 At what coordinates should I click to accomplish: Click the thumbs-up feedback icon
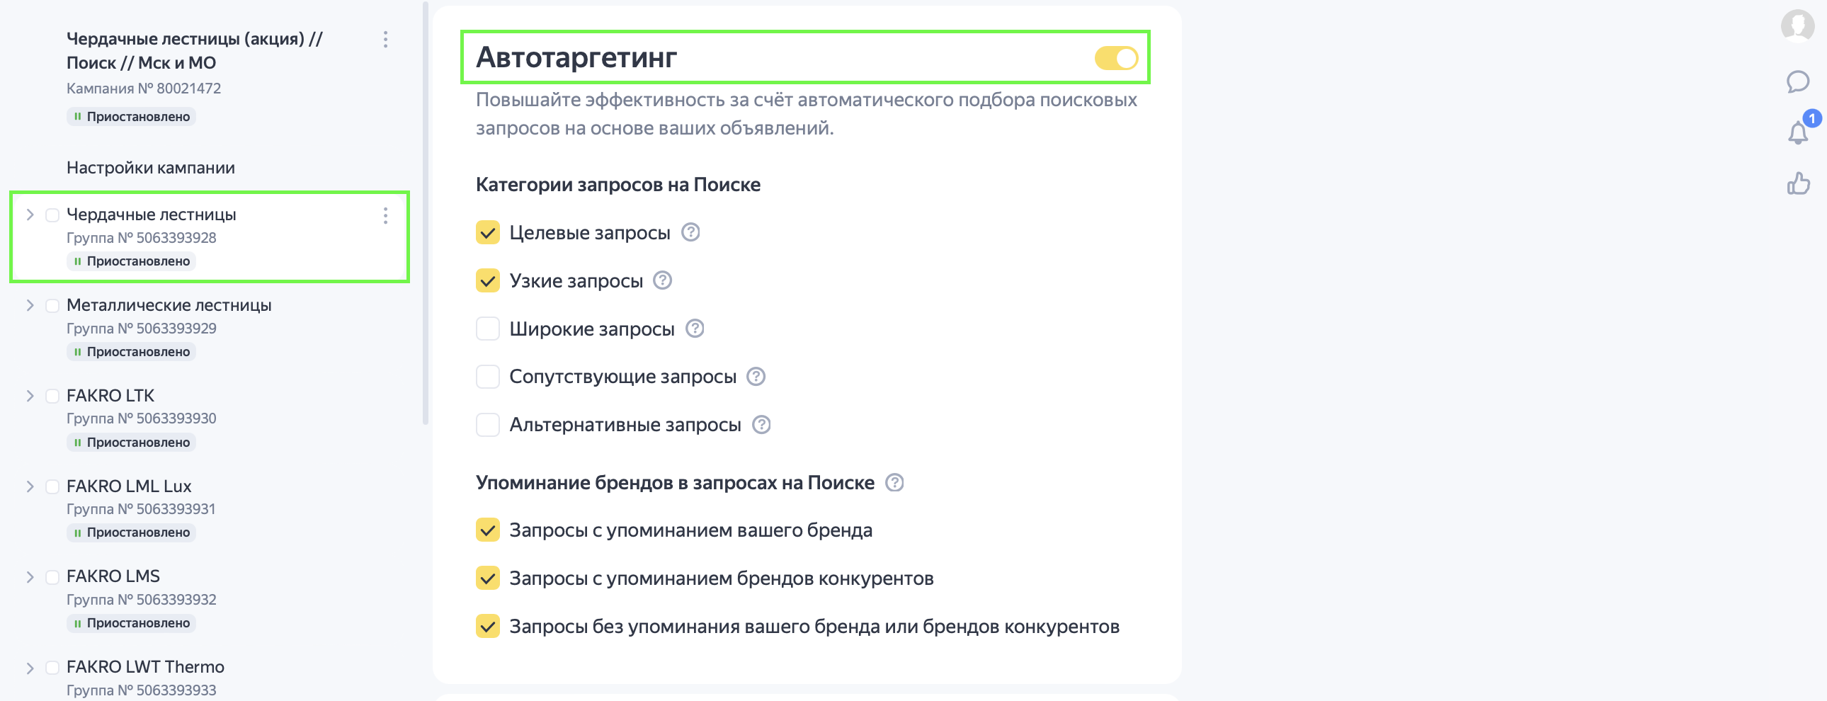[1798, 184]
